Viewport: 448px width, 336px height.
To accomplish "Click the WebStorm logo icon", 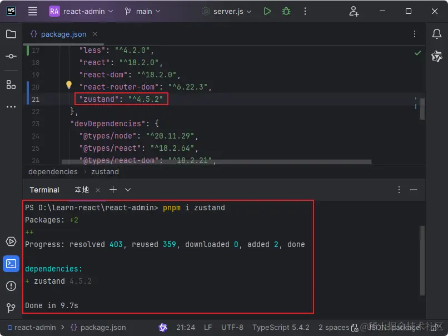I will [x=11, y=12].
